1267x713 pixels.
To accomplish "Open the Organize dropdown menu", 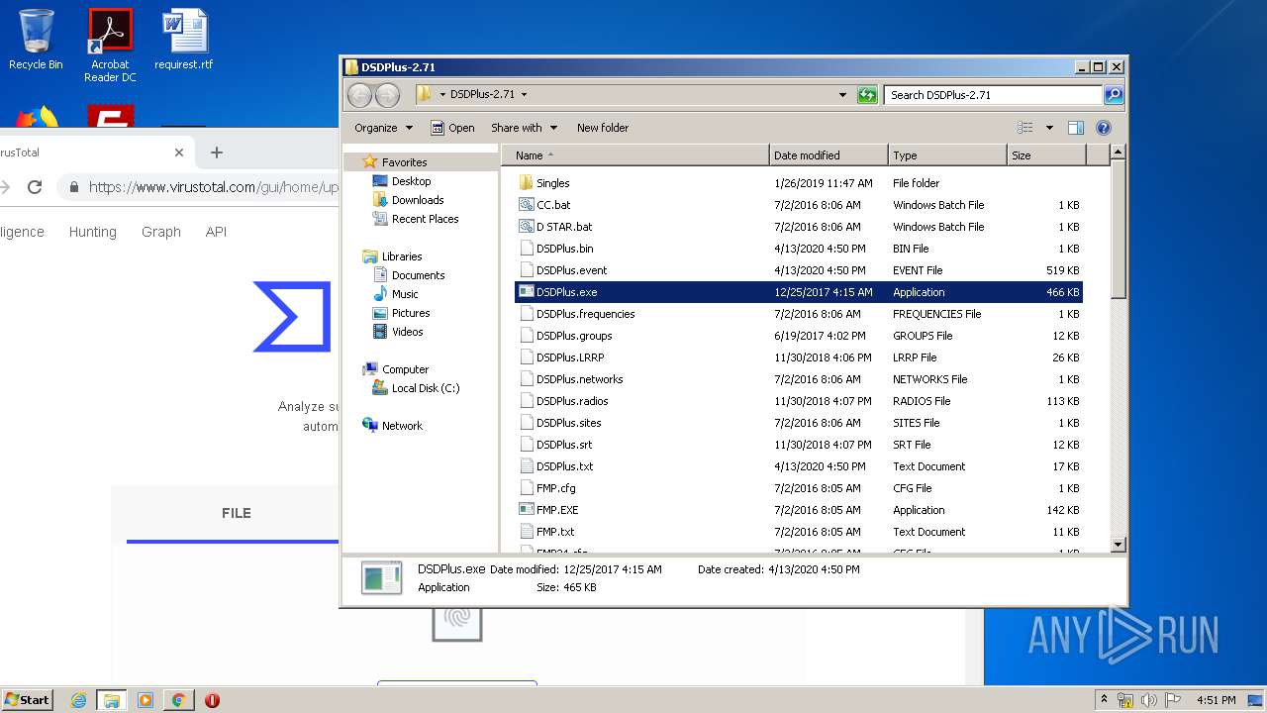I will [383, 128].
